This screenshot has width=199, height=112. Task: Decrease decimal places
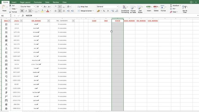(117, 11)
